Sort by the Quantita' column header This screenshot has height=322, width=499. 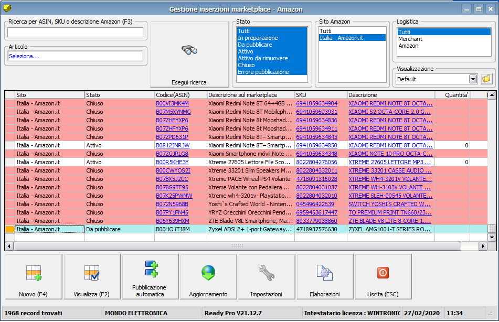[452, 95]
